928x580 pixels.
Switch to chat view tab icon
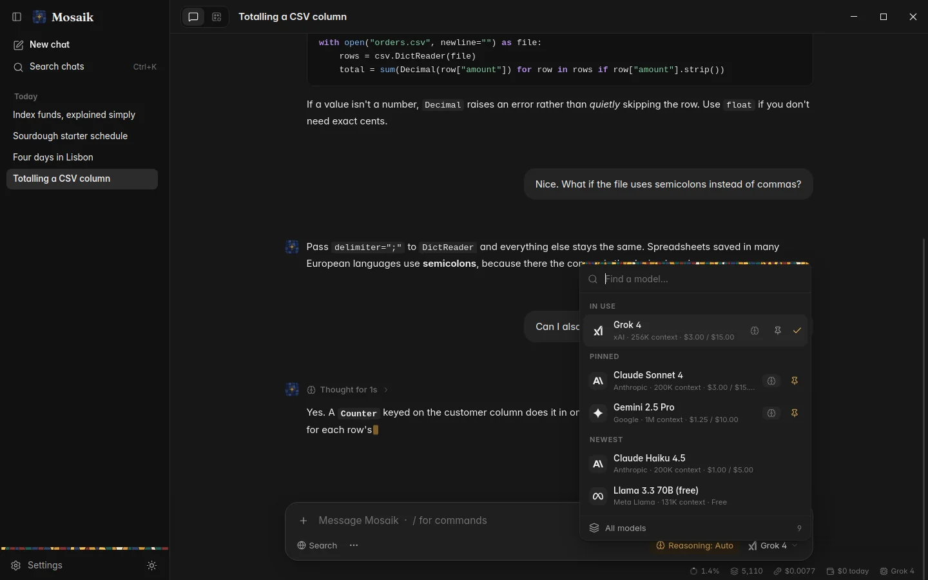tap(193, 17)
